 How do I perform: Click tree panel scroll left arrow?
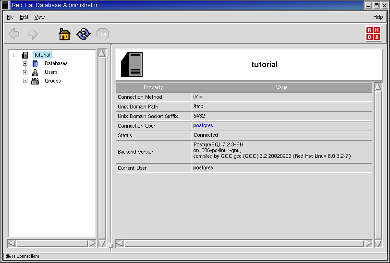[12, 244]
